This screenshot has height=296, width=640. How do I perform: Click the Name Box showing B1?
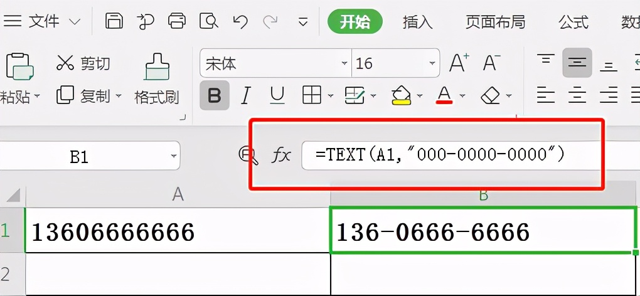click(x=79, y=156)
